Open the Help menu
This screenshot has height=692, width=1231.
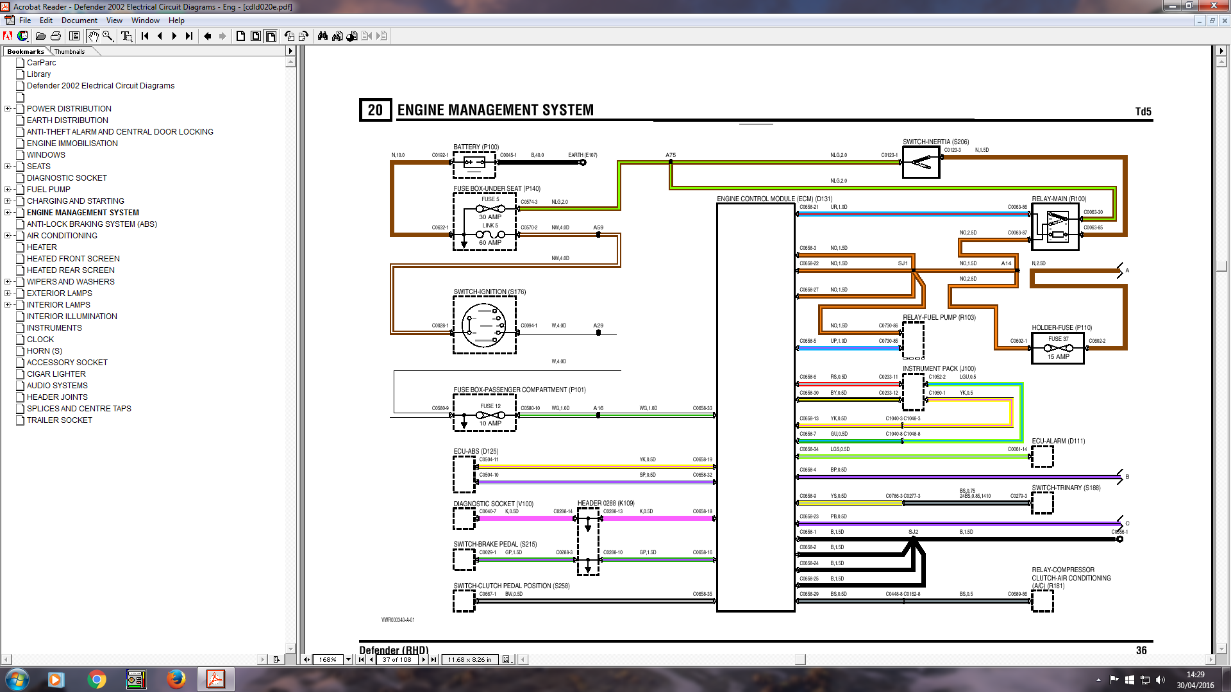tap(176, 21)
